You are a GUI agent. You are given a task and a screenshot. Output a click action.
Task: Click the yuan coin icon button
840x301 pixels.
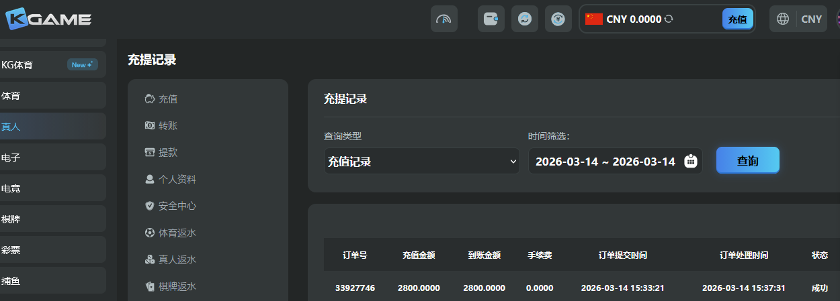[x=558, y=19]
